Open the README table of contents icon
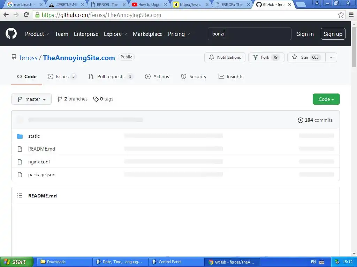The width and height of the screenshot is (357, 267). [x=20, y=195]
